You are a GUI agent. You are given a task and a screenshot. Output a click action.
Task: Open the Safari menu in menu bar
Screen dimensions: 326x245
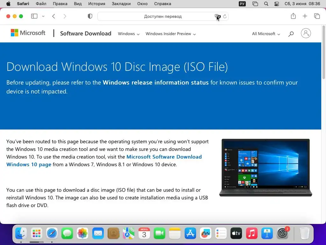click(x=23, y=4)
